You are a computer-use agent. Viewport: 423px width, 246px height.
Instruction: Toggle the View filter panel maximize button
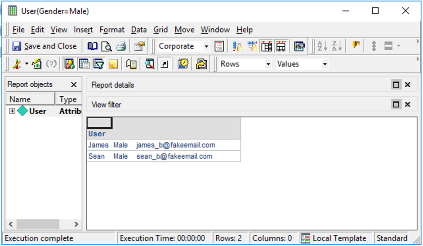[396, 104]
